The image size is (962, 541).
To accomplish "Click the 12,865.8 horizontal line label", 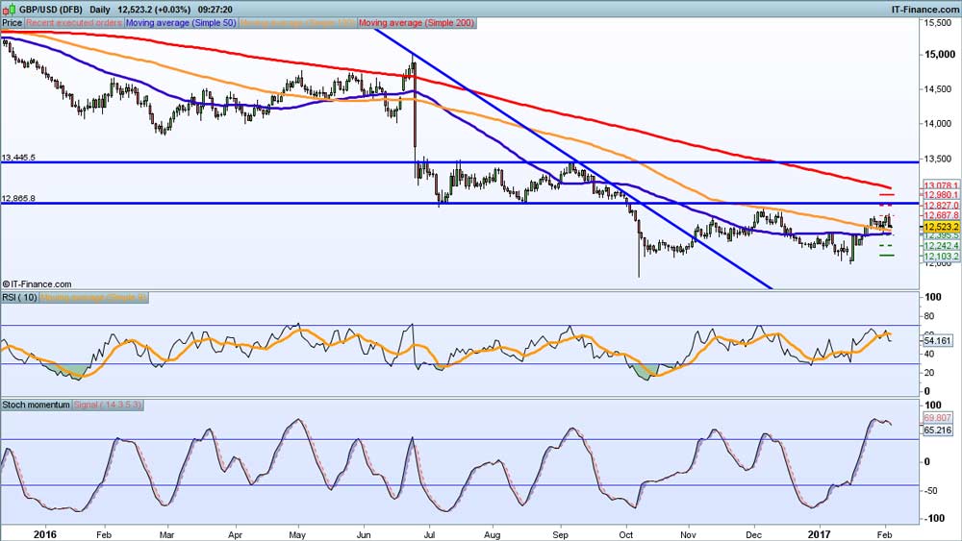I will (18, 199).
